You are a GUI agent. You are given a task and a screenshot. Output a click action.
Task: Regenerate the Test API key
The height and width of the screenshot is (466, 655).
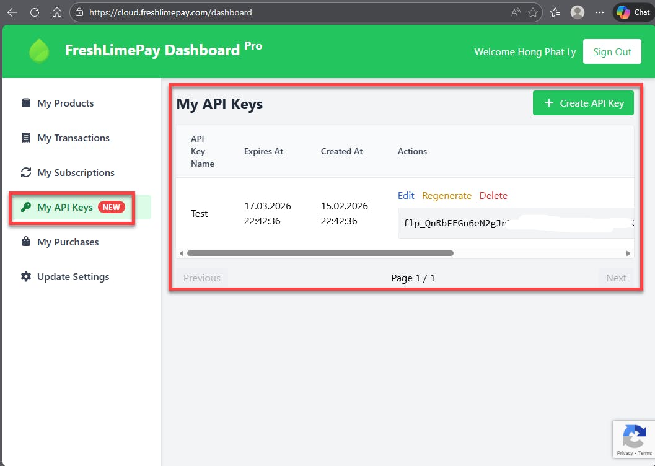447,195
